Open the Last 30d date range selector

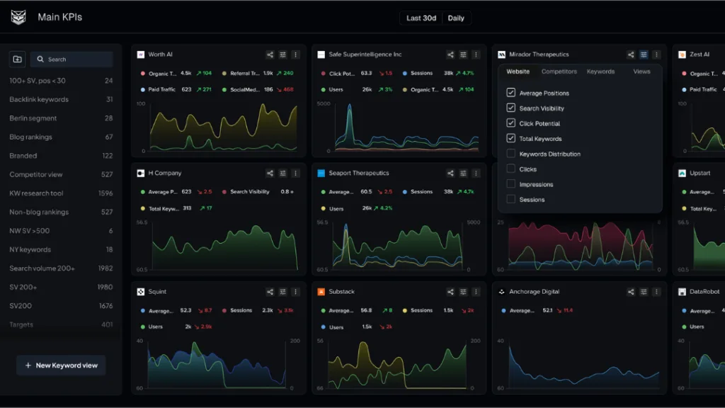tap(421, 18)
